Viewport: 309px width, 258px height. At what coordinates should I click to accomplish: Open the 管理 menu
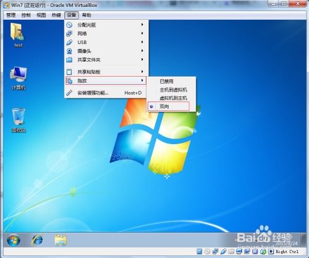tap(11, 15)
